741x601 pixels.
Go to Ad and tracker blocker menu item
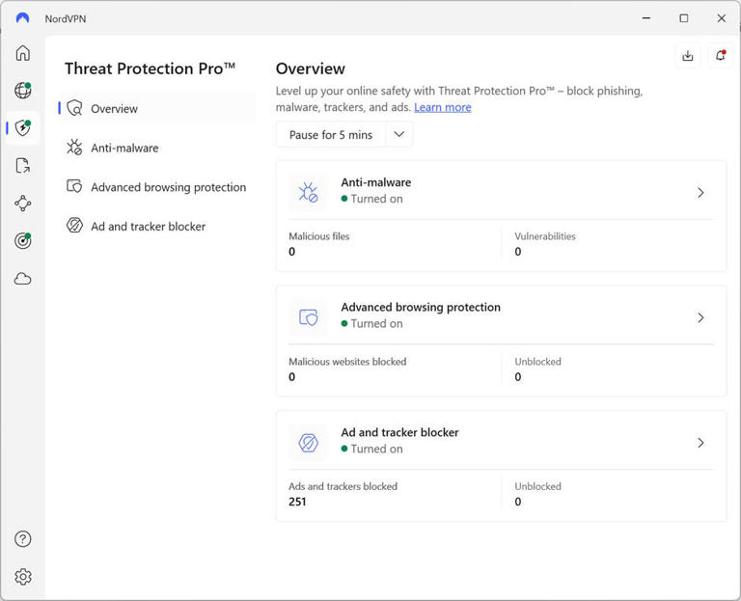click(147, 227)
